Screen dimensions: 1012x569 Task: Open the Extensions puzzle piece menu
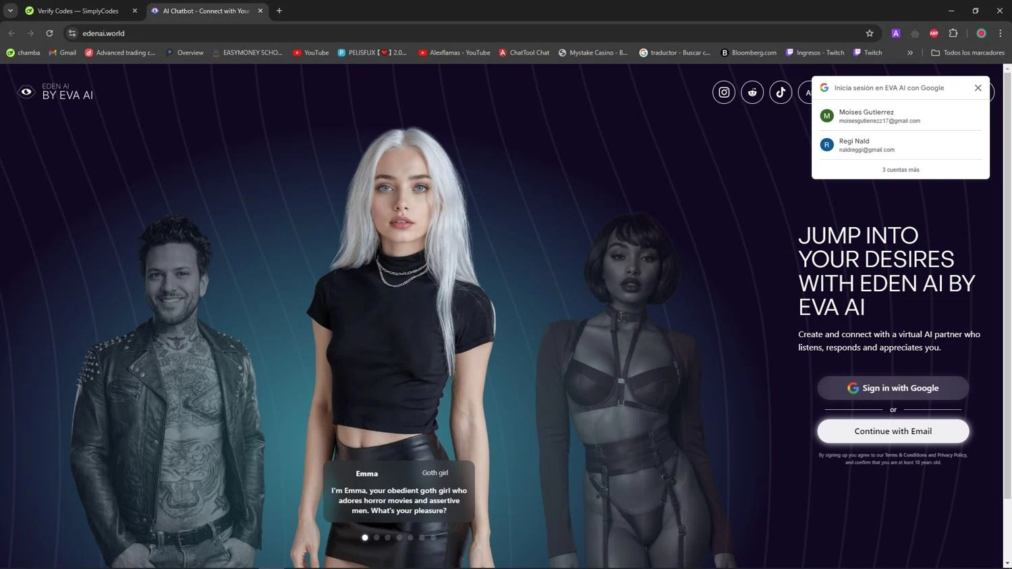tap(953, 33)
